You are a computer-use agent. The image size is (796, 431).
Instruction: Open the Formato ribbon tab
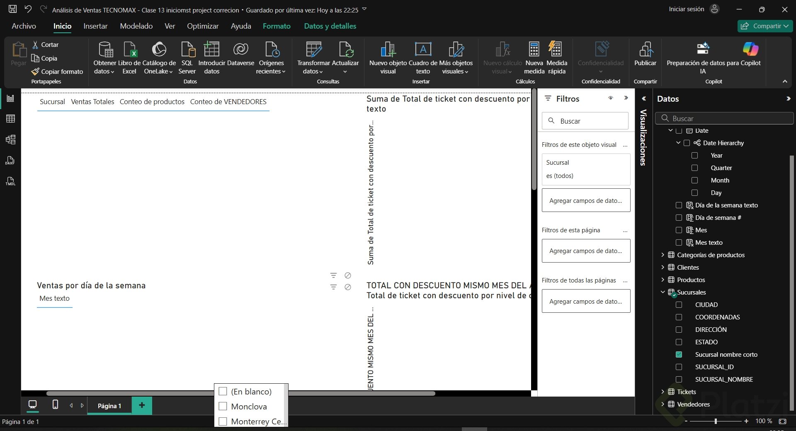point(277,26)
